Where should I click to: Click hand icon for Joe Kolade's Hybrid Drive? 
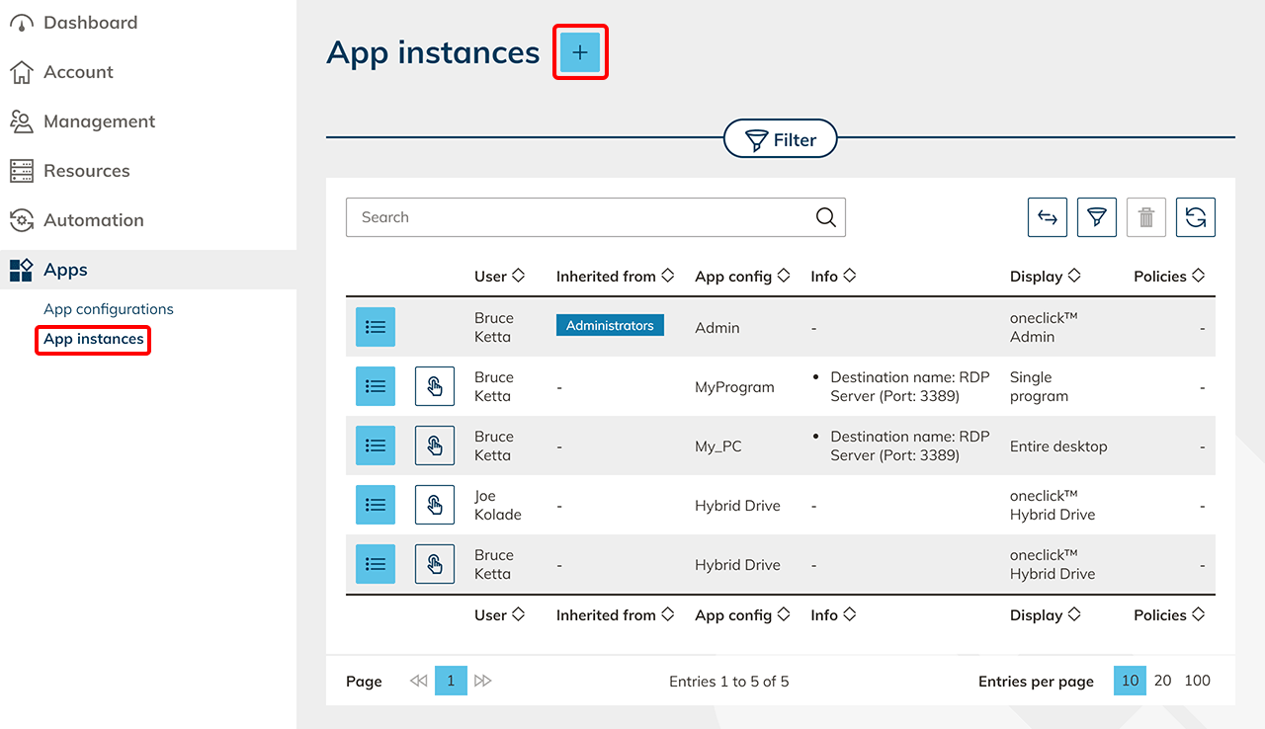click(435, 505)
